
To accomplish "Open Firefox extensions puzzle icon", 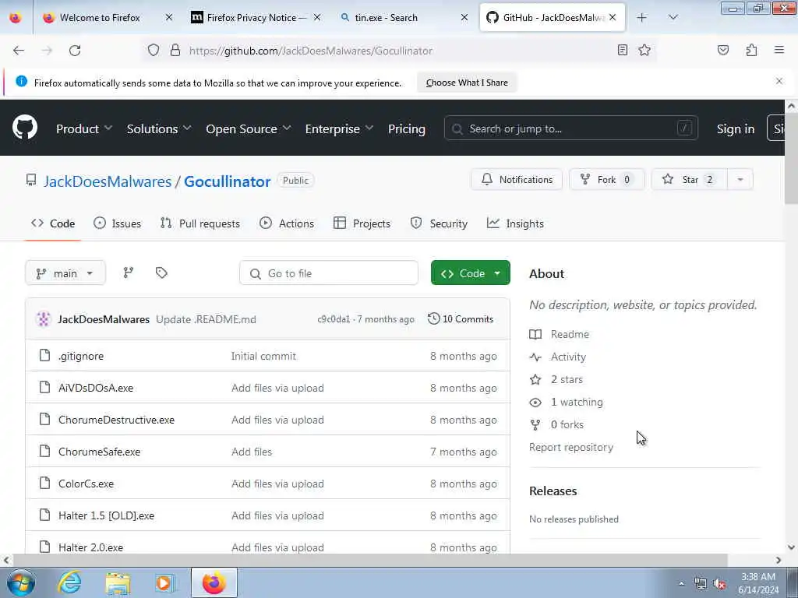I will 751,50.
